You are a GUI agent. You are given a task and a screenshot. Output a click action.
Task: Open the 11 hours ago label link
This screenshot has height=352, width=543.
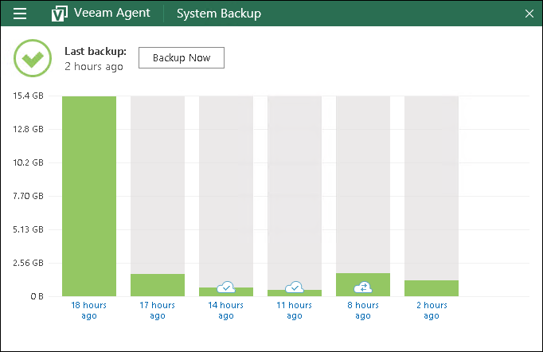pos(295,311)
